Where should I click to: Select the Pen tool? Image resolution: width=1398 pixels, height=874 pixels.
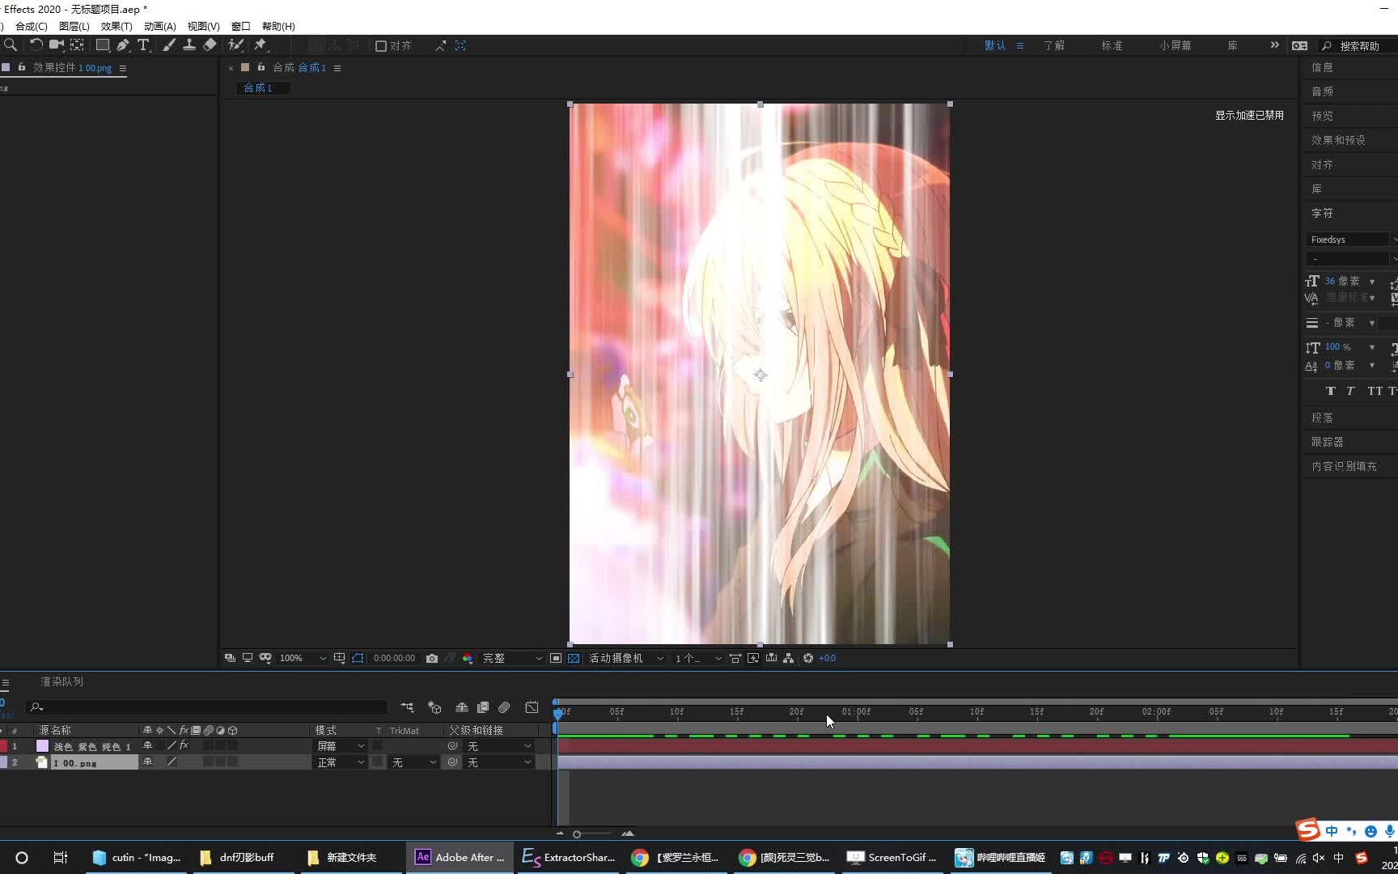(123, 45)
